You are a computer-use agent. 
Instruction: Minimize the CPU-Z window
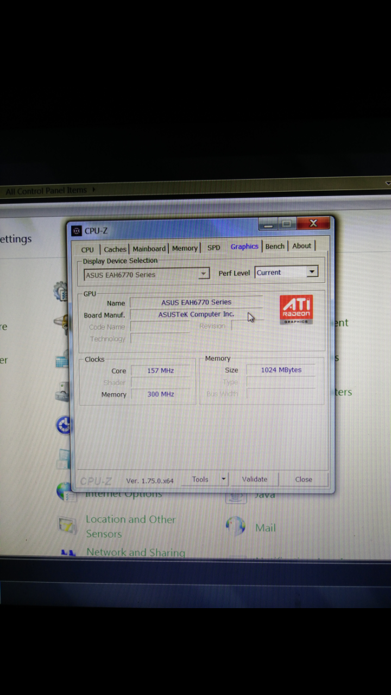[x=267, y=223]
